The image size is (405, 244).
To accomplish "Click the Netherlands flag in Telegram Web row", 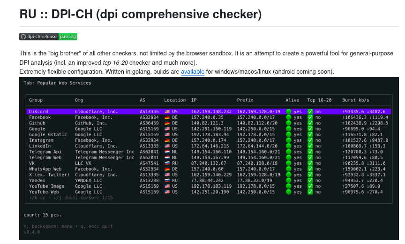I will click(x=167, y=157).
